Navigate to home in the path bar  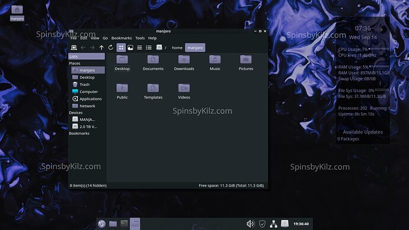click(x=177, y=48)
